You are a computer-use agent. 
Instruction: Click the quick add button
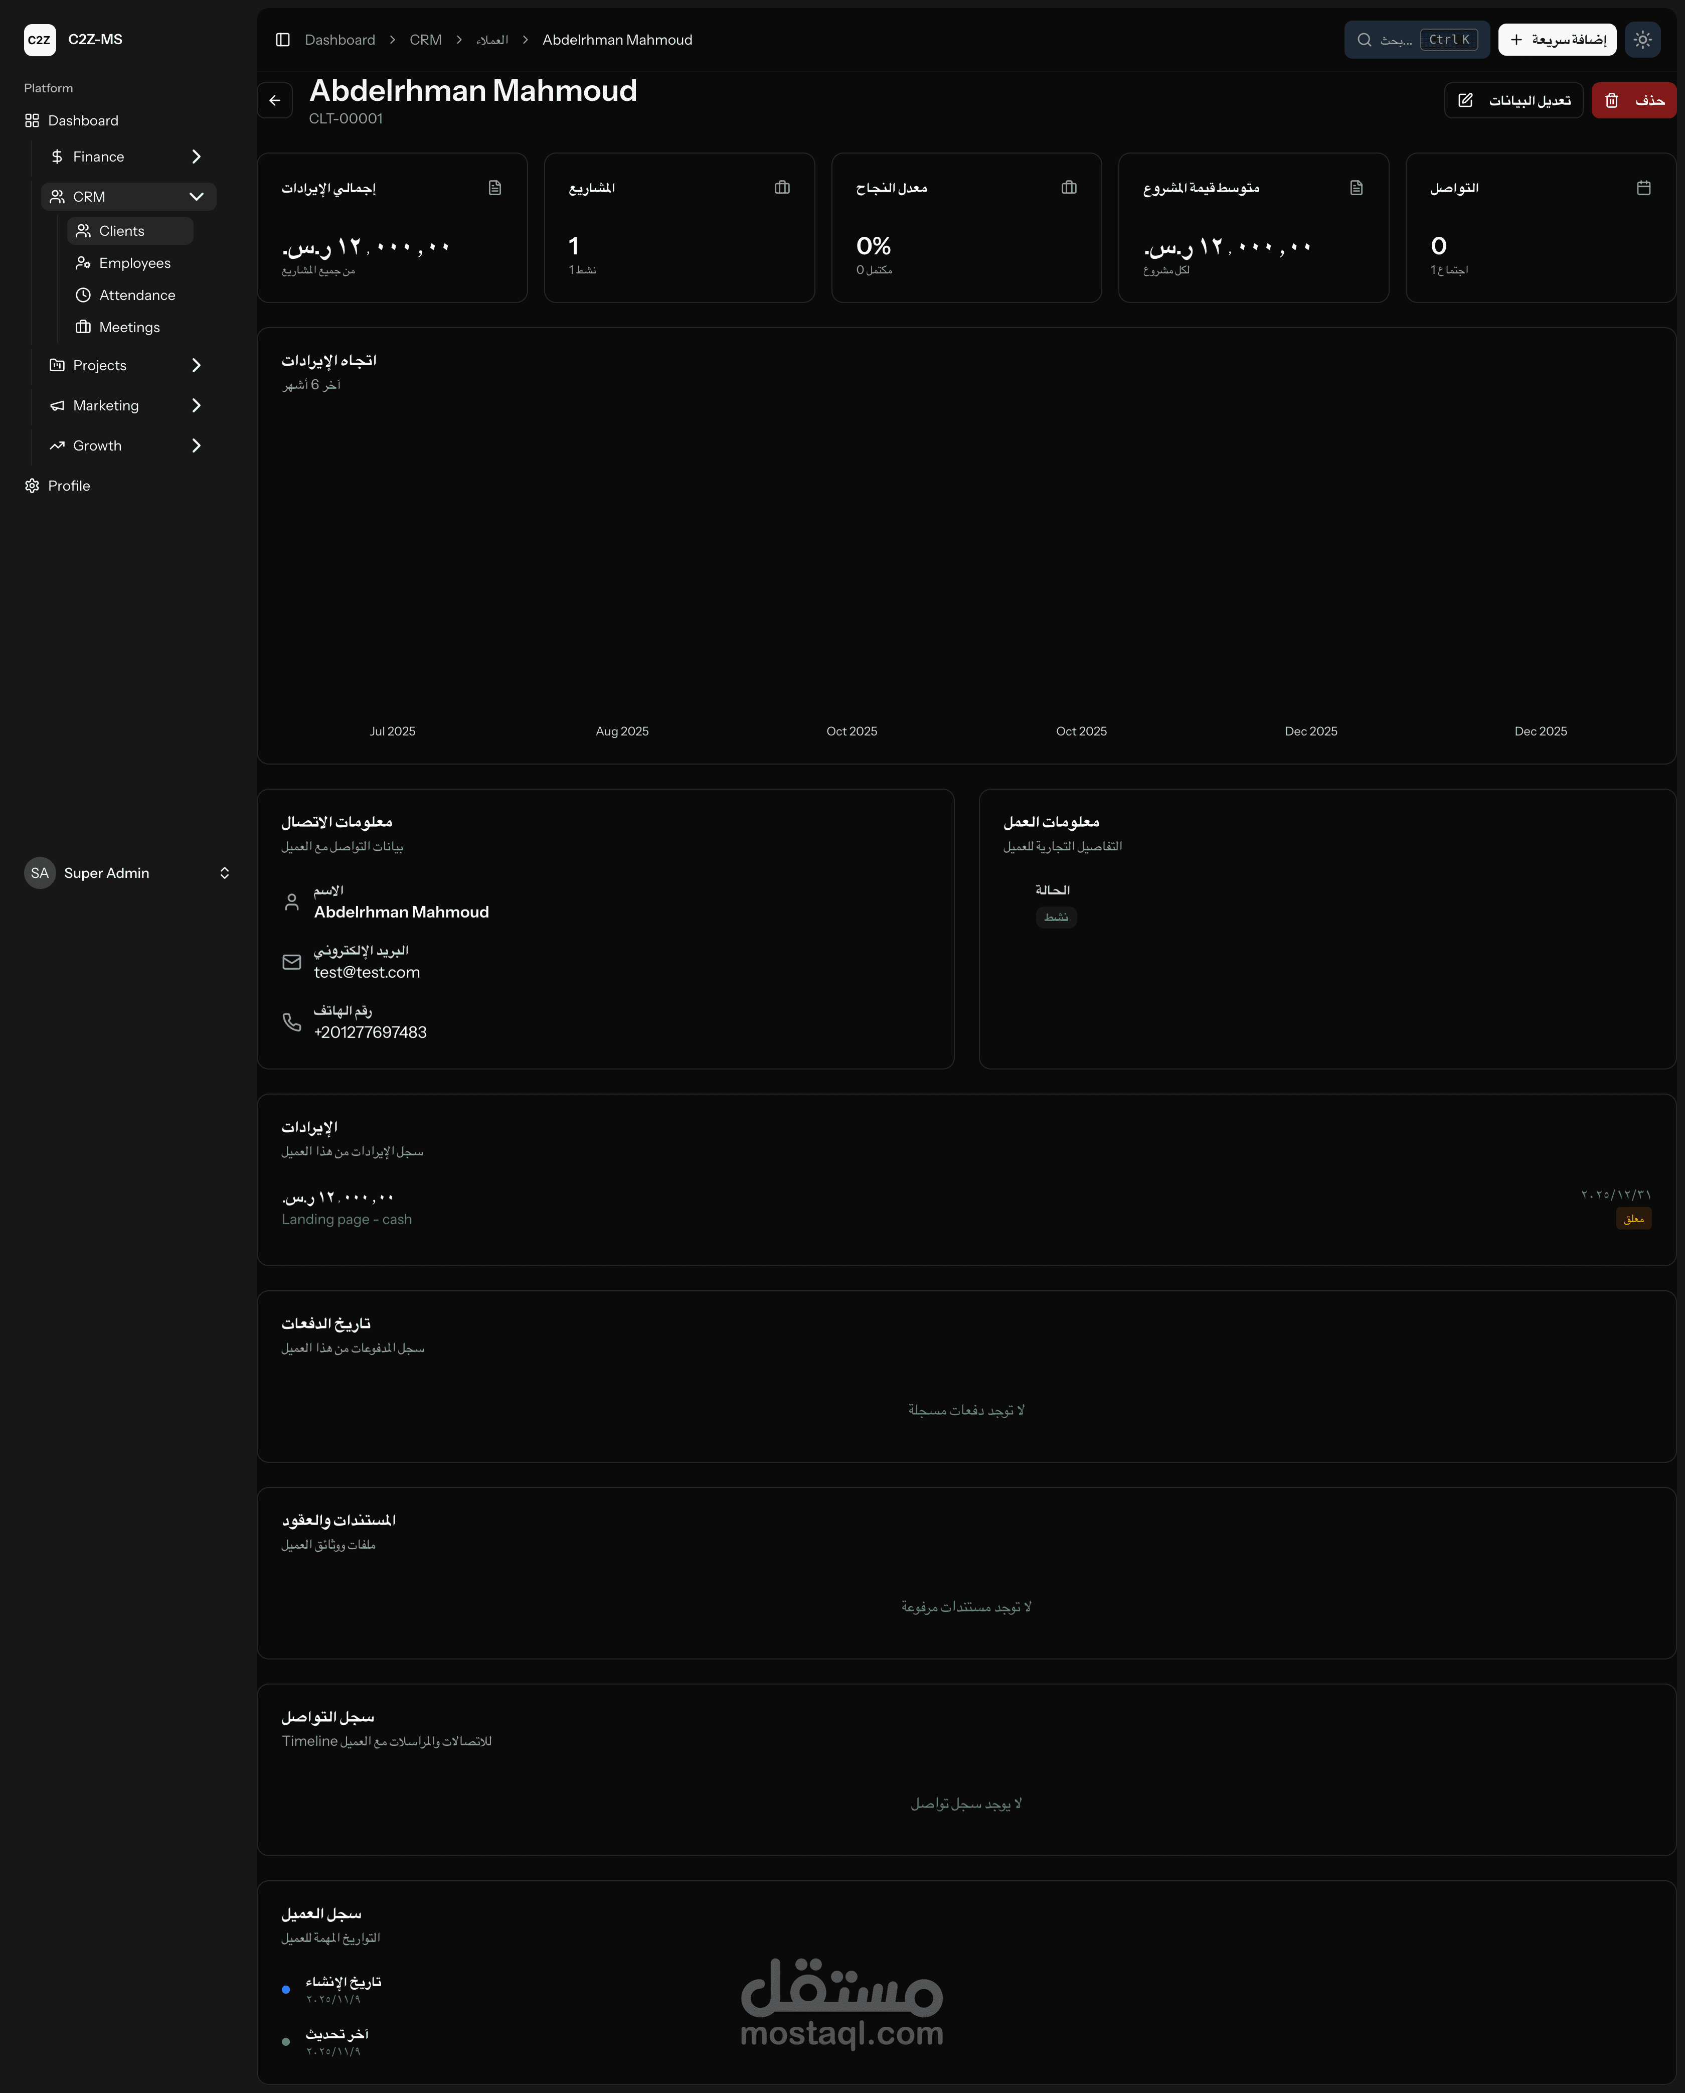[x=1557, y=40]
